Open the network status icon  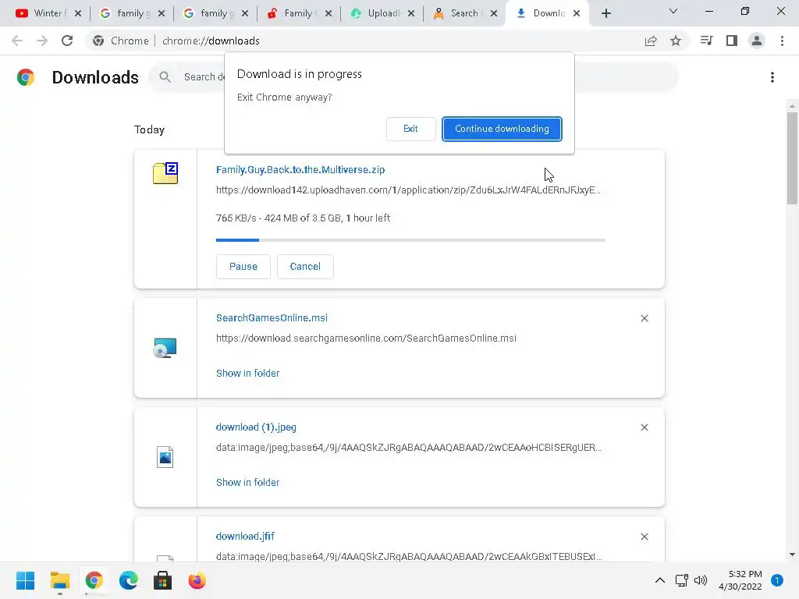[682, 580]
